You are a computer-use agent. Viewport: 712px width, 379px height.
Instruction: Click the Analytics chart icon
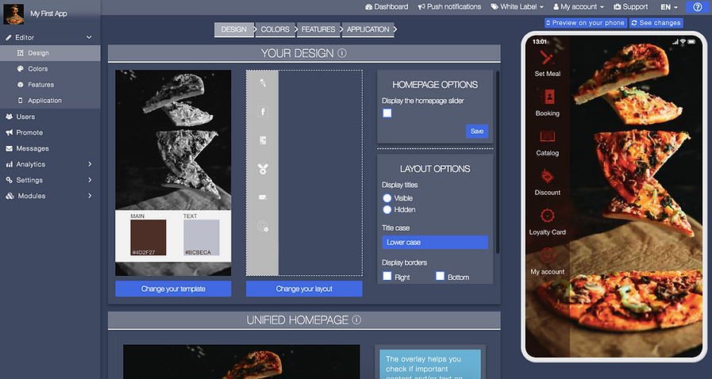pyautogui.click(x=9, y=164)
